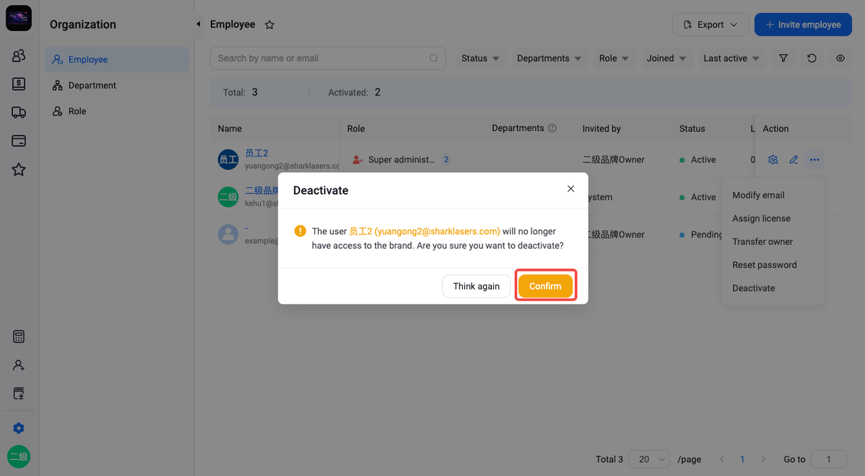This screenshot has height=476, width=865.
Task: Open the Departments filter dropdown
Action: [x=549, y=59]
